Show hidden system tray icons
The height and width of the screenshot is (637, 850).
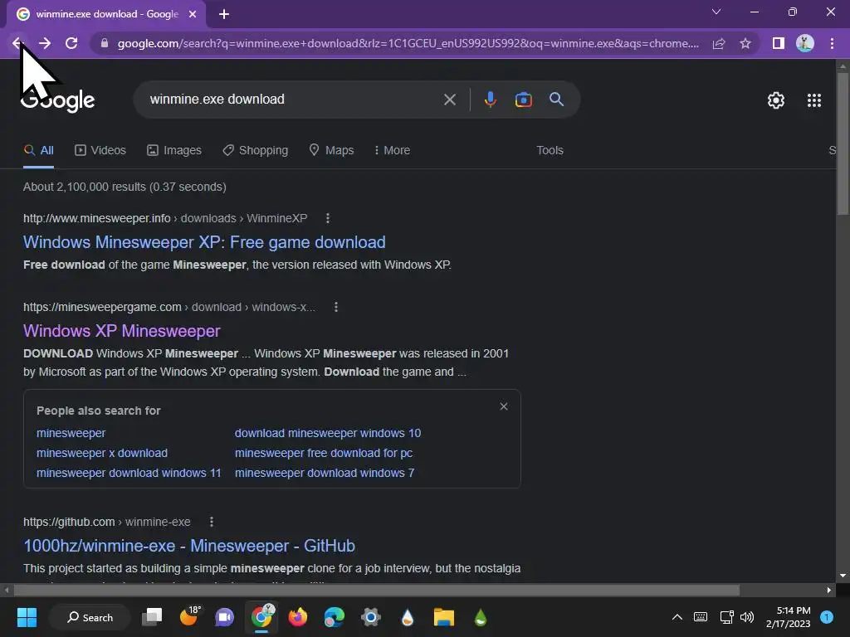(x=677, y=617)
